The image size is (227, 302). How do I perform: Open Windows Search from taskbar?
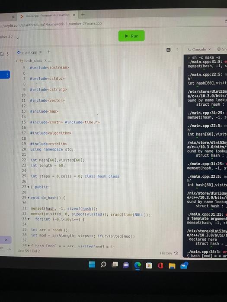coord(103,264)
